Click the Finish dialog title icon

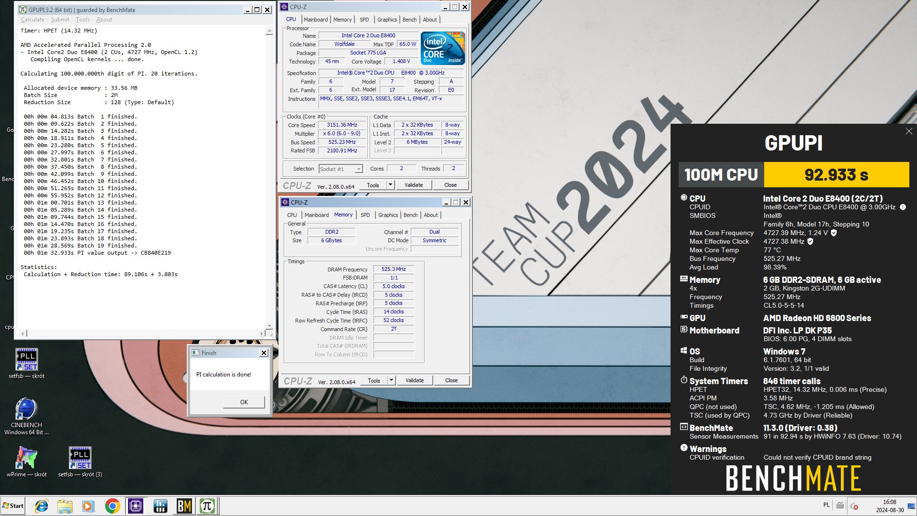coord(195,353)
